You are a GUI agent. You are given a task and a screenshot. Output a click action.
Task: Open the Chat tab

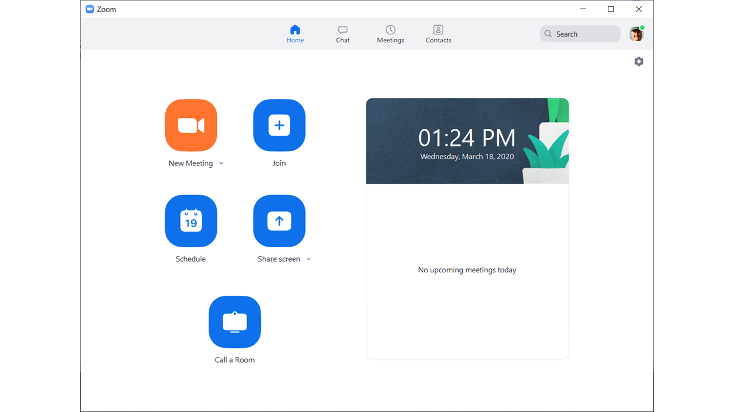click(343, 34)
